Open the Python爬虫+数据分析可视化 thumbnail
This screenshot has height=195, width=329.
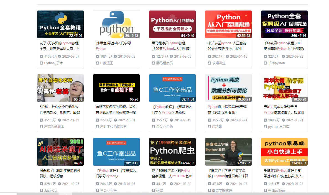228,88
